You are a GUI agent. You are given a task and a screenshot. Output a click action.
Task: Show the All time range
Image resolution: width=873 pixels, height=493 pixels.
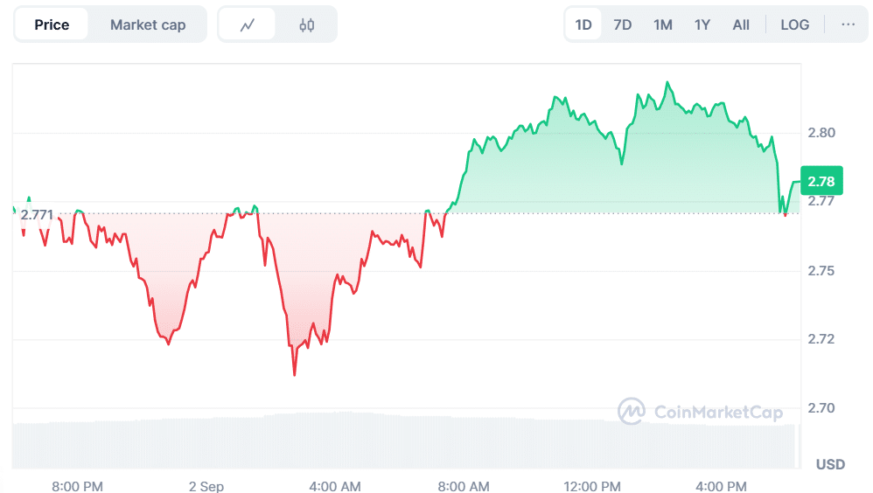pos(741,24)
